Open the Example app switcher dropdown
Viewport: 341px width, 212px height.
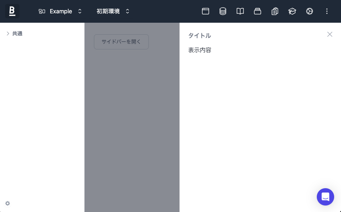coord(60,11)
